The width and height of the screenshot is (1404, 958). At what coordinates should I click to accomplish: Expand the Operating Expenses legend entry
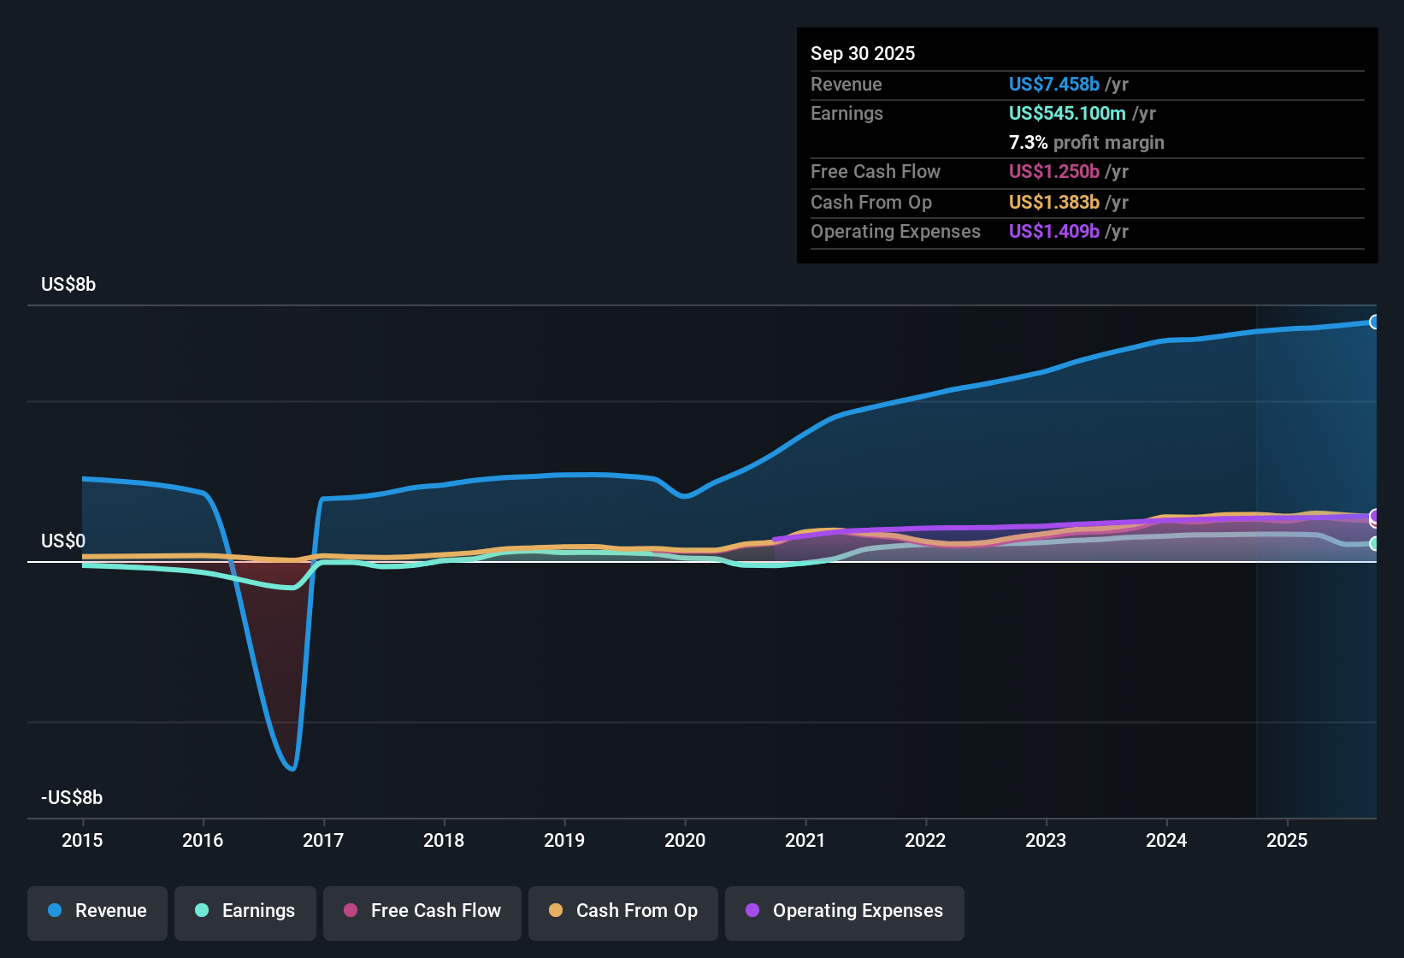click(844, 911)
